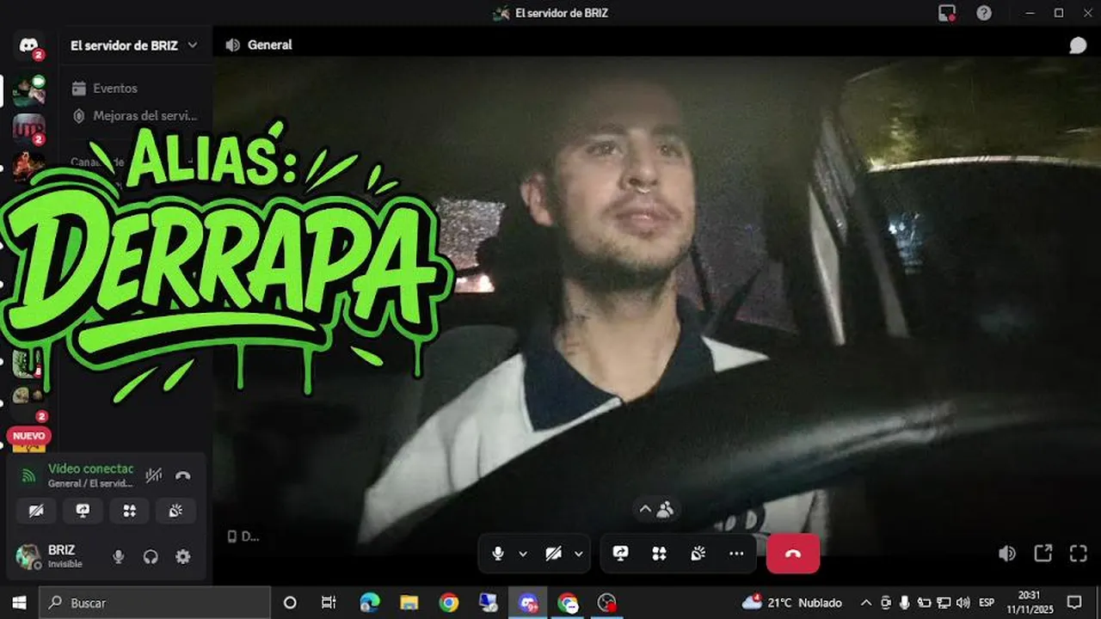Open Cortana circle icon on taskbar
Image resolution: width=1101 pixels, height=619 pixels.
(x=290, y=603)
